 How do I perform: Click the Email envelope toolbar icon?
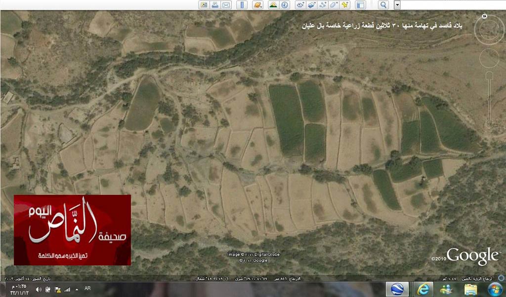point(226,5)
